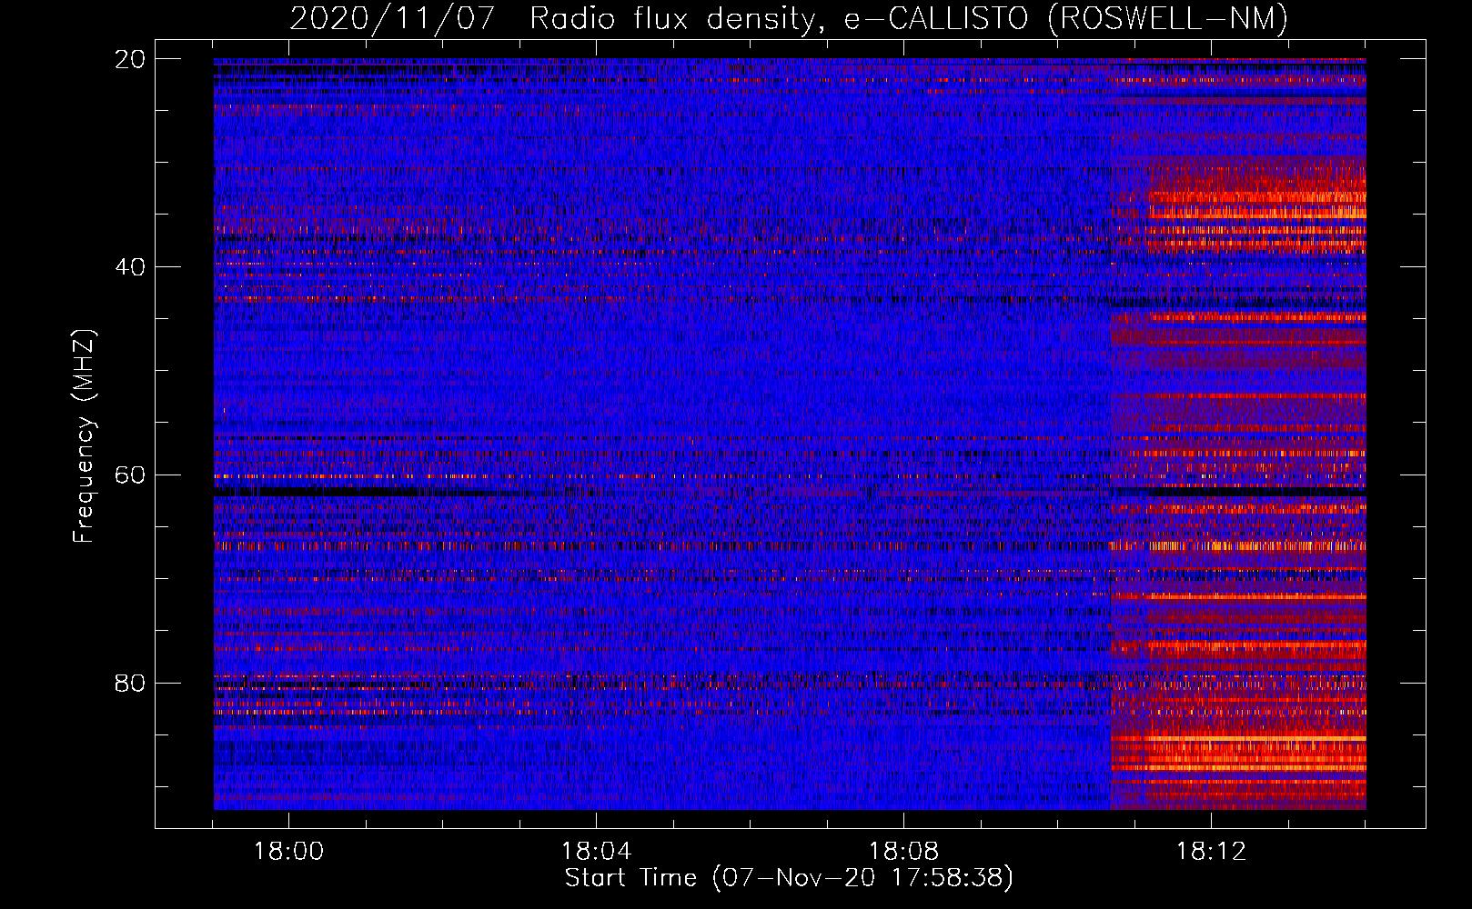Image resolution: width=1472 pixels, height=909 pixels.
Task: Click the date '2020/11/07' in the title
Action: [393, 18]
